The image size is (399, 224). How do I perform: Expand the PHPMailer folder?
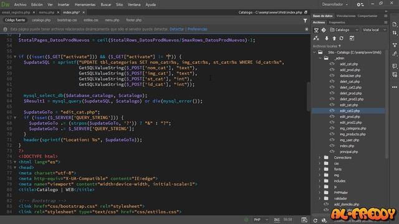point(320,193)
